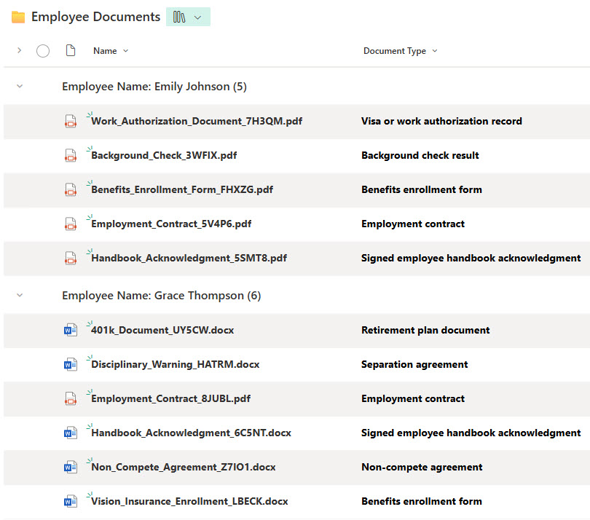The width and height of the screenshot is (590, 520).
Task: Open Employment_Contract_5V4P6.pdf
Action: [x=171, y=224]
